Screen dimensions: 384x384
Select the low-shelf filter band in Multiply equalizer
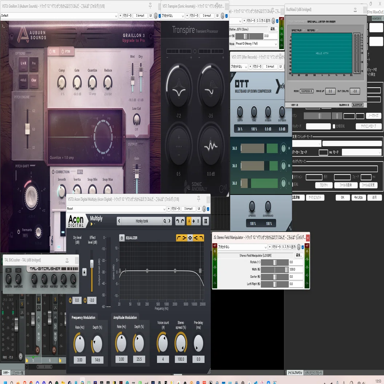click(x=184, y=238)
